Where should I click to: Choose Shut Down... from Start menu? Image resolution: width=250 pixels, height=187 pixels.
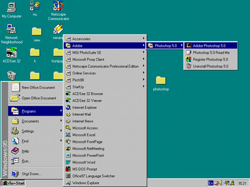[x=36, y=174]
